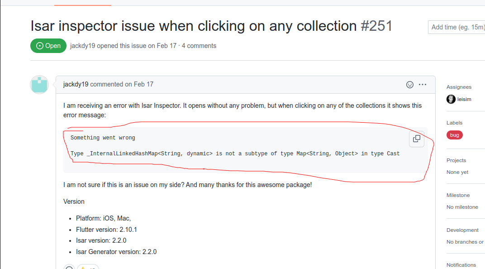Select the red bug label
The width and height of the screenshot is (485, 269).
454,134
